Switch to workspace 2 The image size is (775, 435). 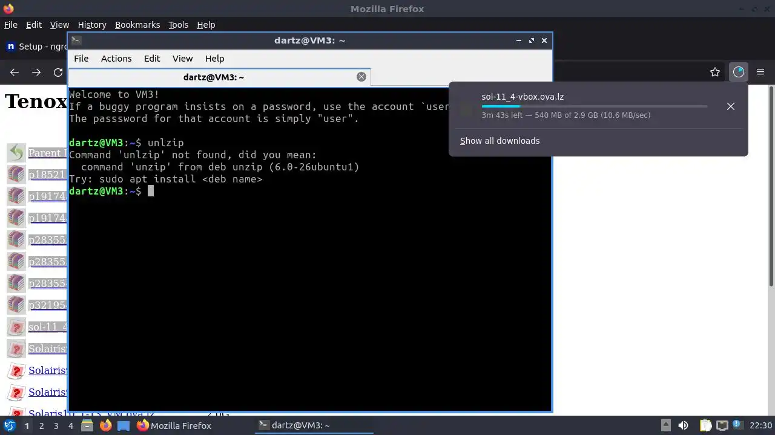tap(41, 425)
